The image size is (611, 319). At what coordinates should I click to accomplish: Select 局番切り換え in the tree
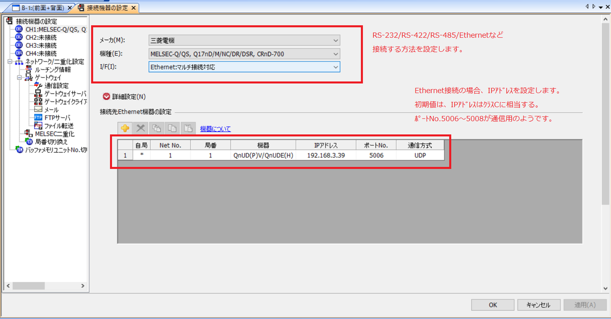pyautogui.click(x=51, y=142)
